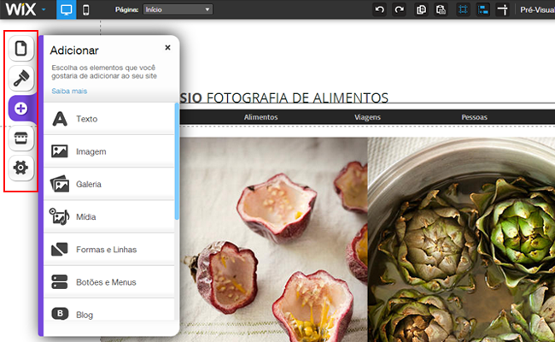Choose Formas e Linhas option
Viewport: 555px width, 342px height.
click(x=109, y=249)
